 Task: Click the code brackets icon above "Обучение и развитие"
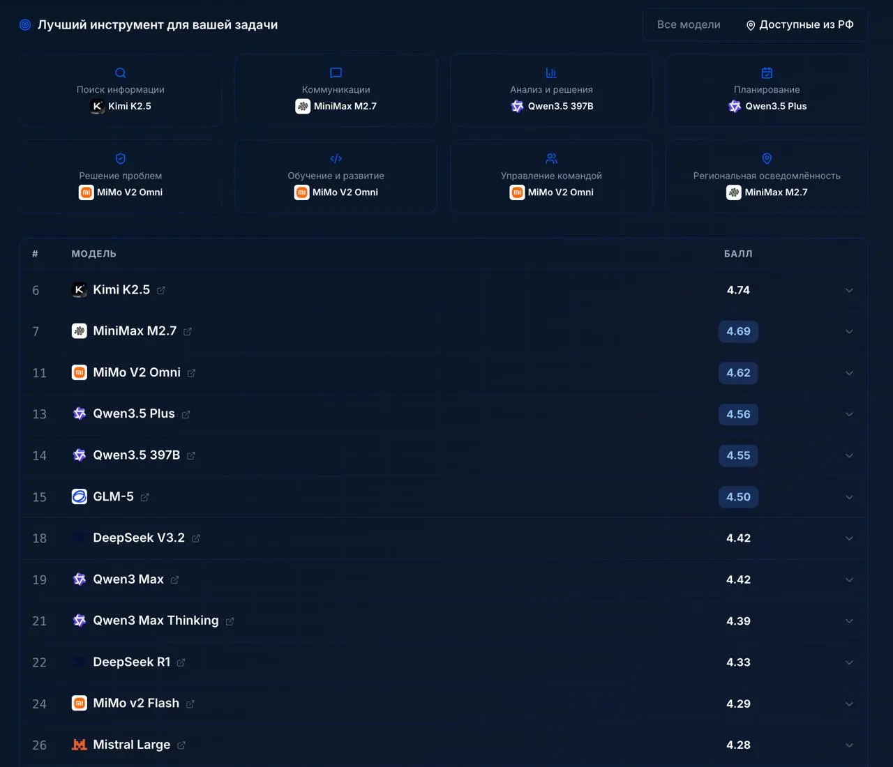[x=336, y=159]
